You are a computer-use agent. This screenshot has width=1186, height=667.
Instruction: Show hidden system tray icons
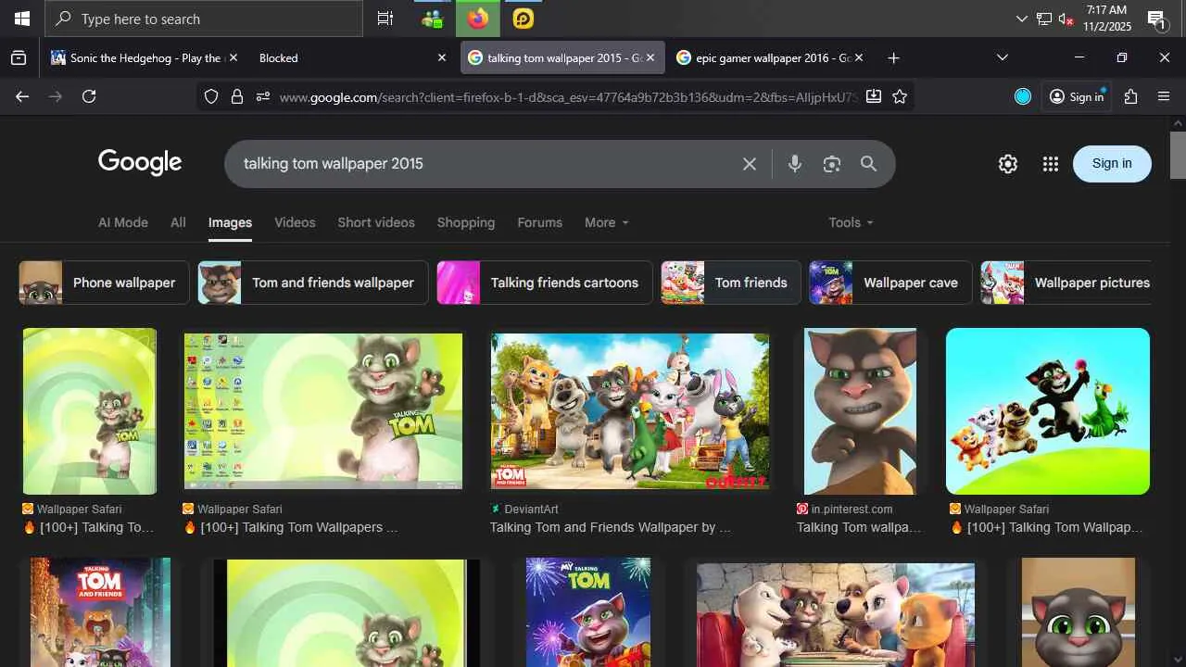[1021, 19]
